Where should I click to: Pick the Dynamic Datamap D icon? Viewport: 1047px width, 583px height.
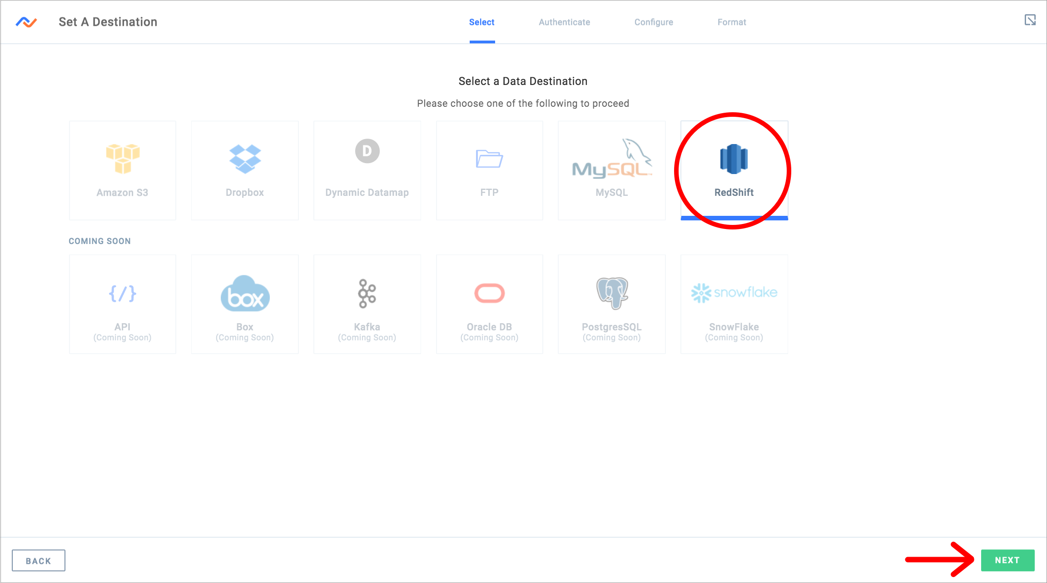[x=367, y=151]
